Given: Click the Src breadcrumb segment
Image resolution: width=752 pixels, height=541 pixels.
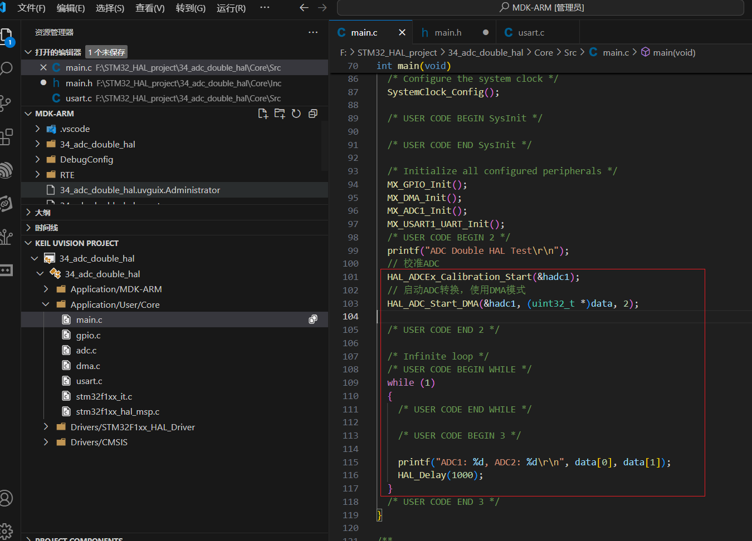Looking at the screenshot, I should [x=570, y=52].
